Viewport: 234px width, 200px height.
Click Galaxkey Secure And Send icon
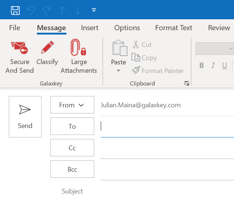click(x=19, y=48)
